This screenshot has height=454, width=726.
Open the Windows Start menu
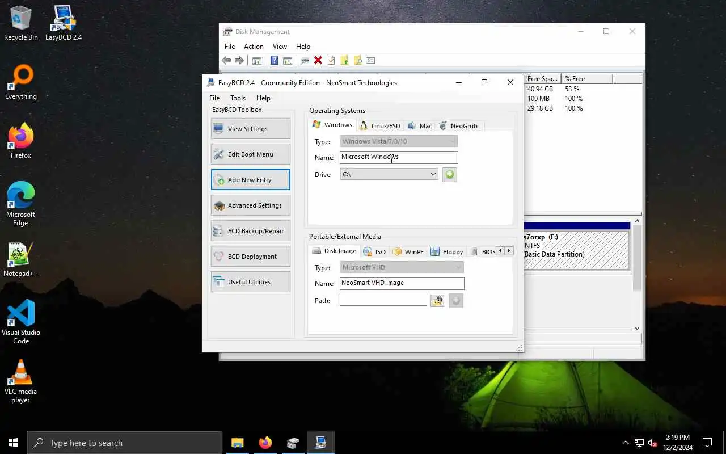coord(14,443)
